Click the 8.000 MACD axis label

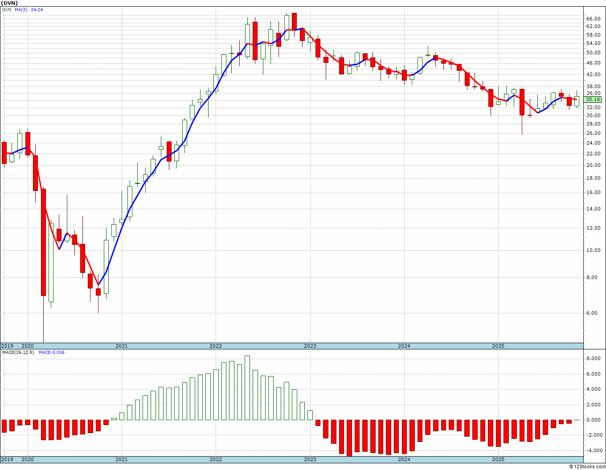[593, 358]
